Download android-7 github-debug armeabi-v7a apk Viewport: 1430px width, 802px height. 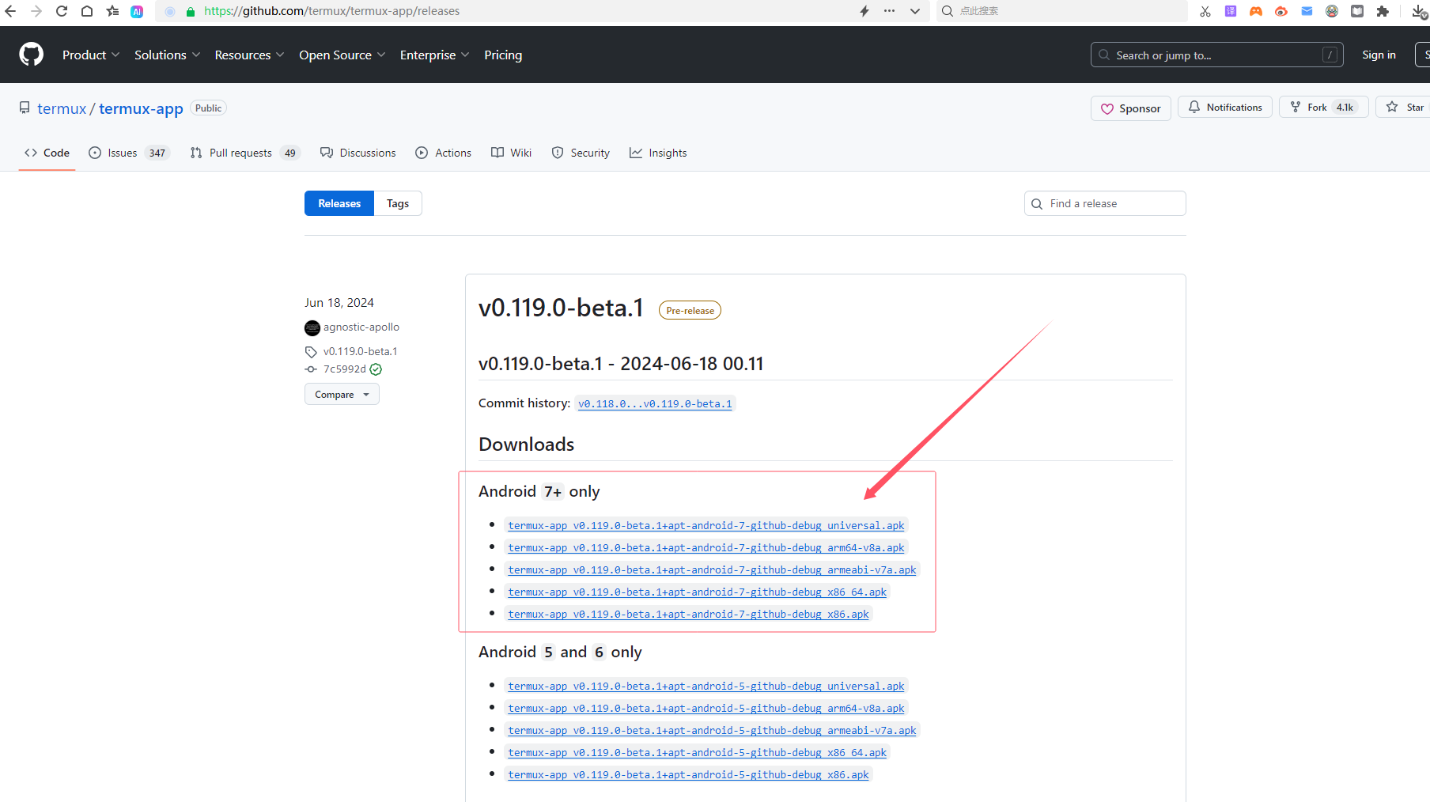pyautogui.click(x=712, y=569)
